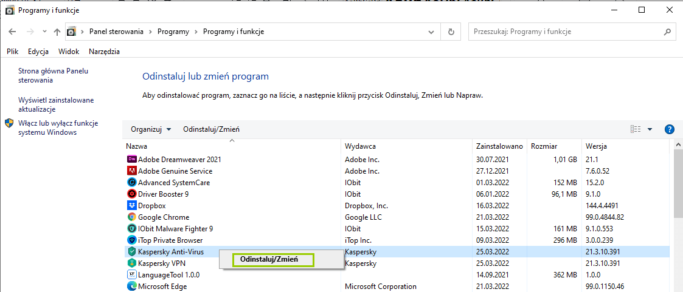The height and width of the screenshot is (292, 683).
Task: Click the scrollbar up arrow
Action: click(x=678, y=144)
